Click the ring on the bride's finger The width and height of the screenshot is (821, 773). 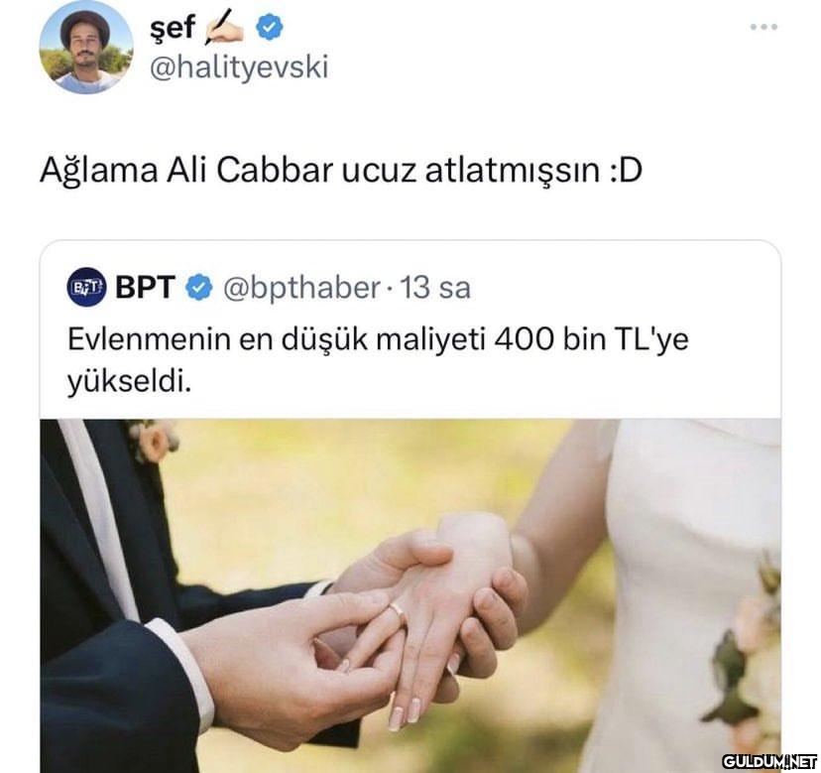point(399,611)
